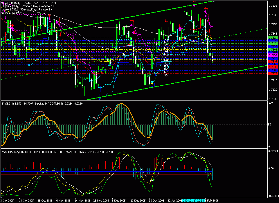Click the chart shift triangle at top

pyautogui.click(x=214, y=1)
